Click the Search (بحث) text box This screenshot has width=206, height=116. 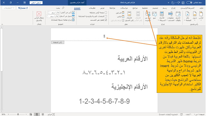58,8
